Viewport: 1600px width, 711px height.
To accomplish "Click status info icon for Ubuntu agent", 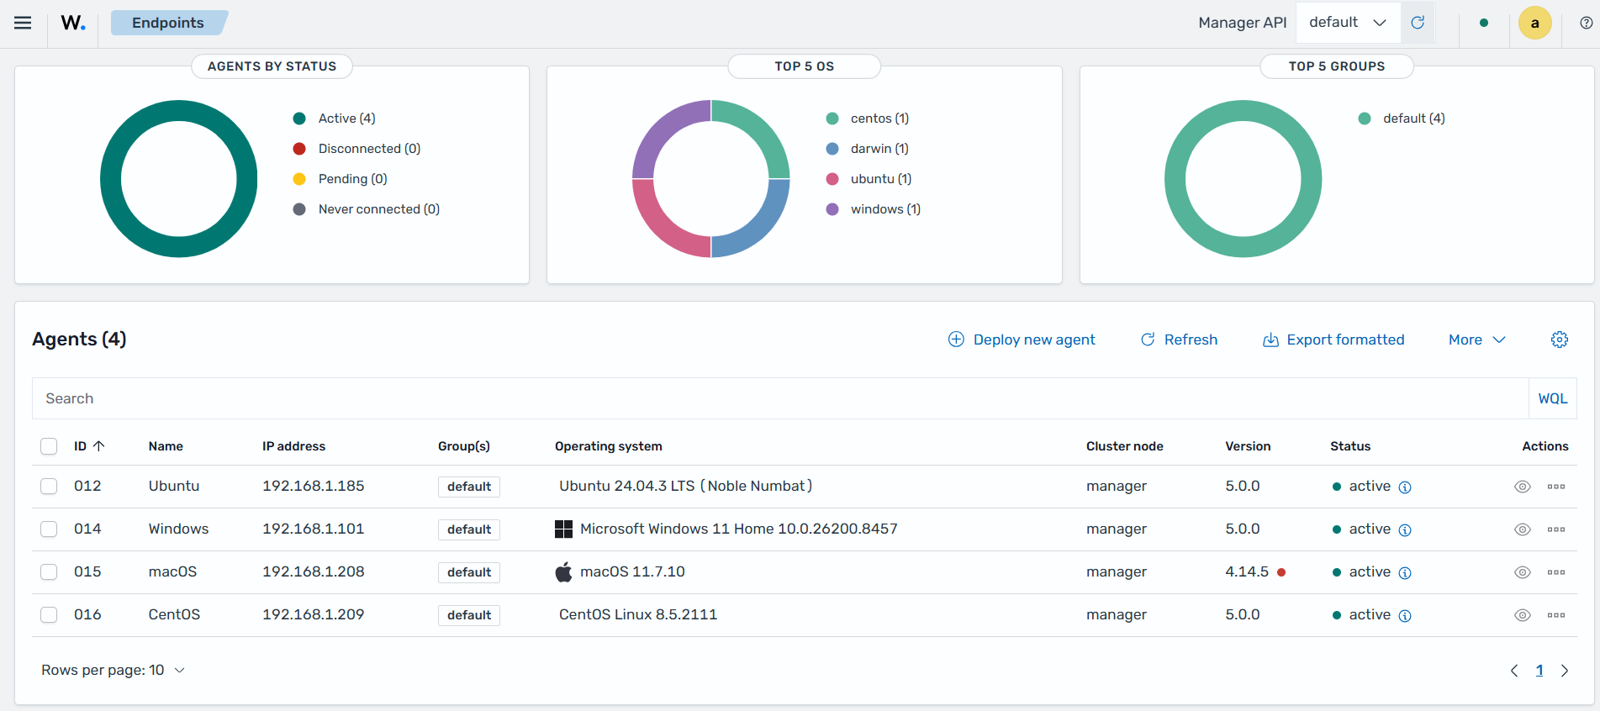I will click(1405, 487).
